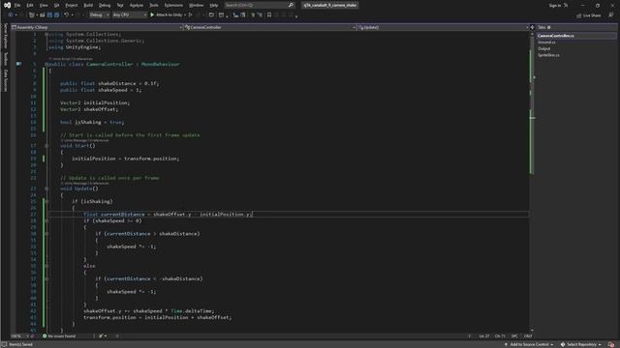Click the comment selection toolbar icon
This screenshot has width=620, height=348.
tap(253, 15)
